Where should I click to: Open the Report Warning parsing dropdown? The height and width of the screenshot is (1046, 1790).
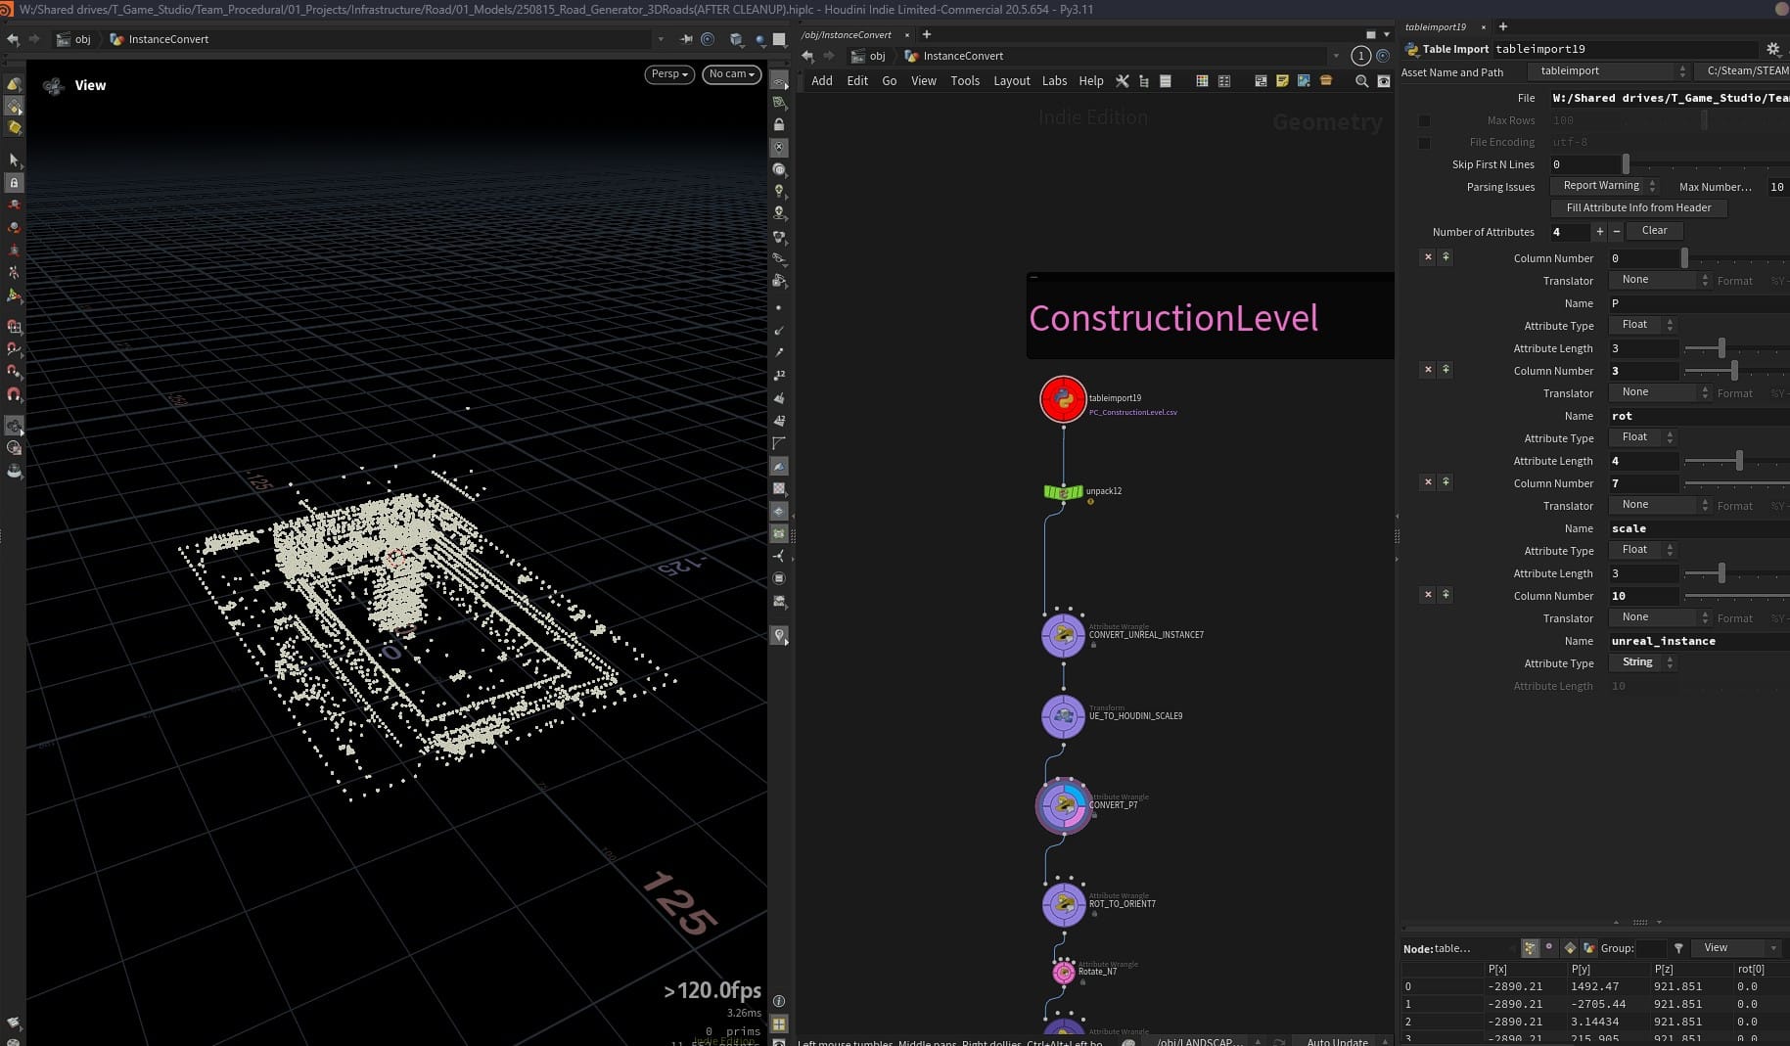(1604, 185)
